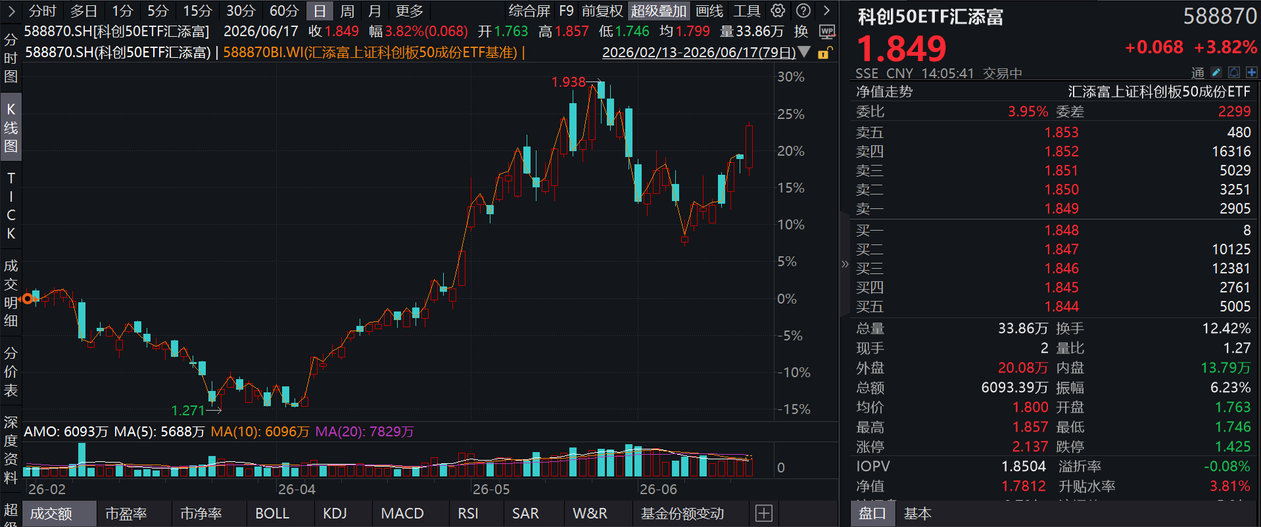Open the help question mark icon
The height and width of the screenshot is (527, 1261).
tap(803, 11)
